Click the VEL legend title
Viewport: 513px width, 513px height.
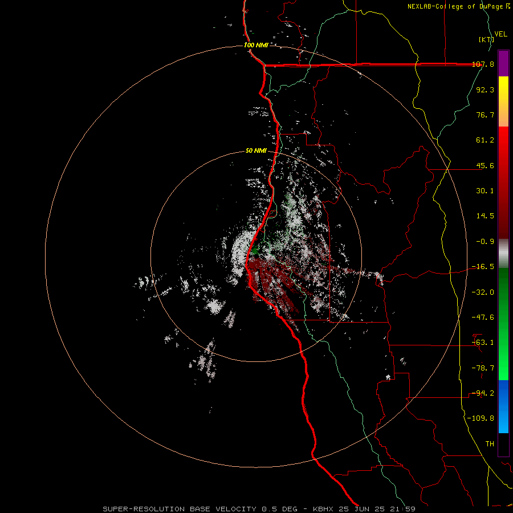[x=500, y=34]
